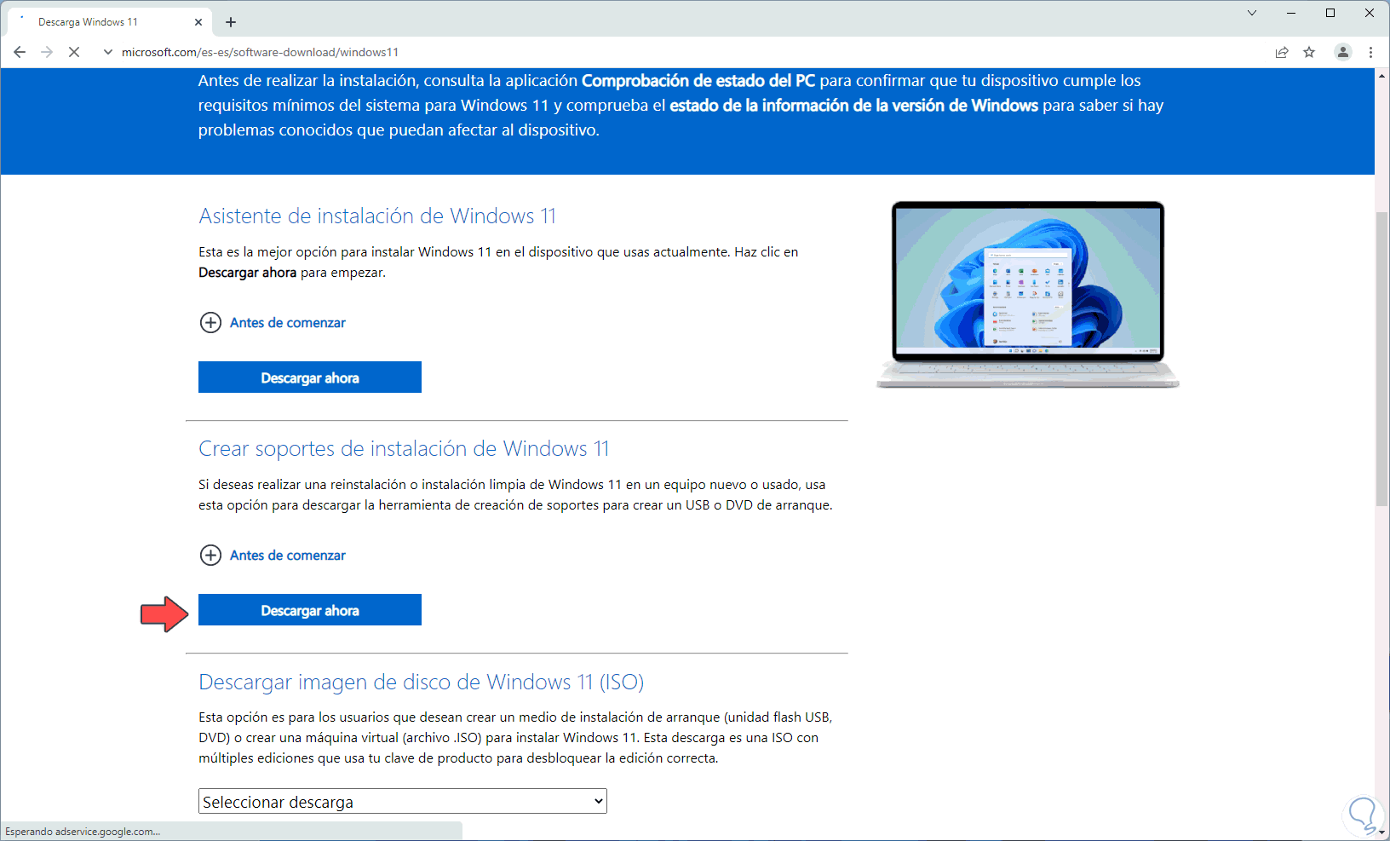Expand Antes de comenzar under Crear soportes
1390x841 pixels.
273,556
